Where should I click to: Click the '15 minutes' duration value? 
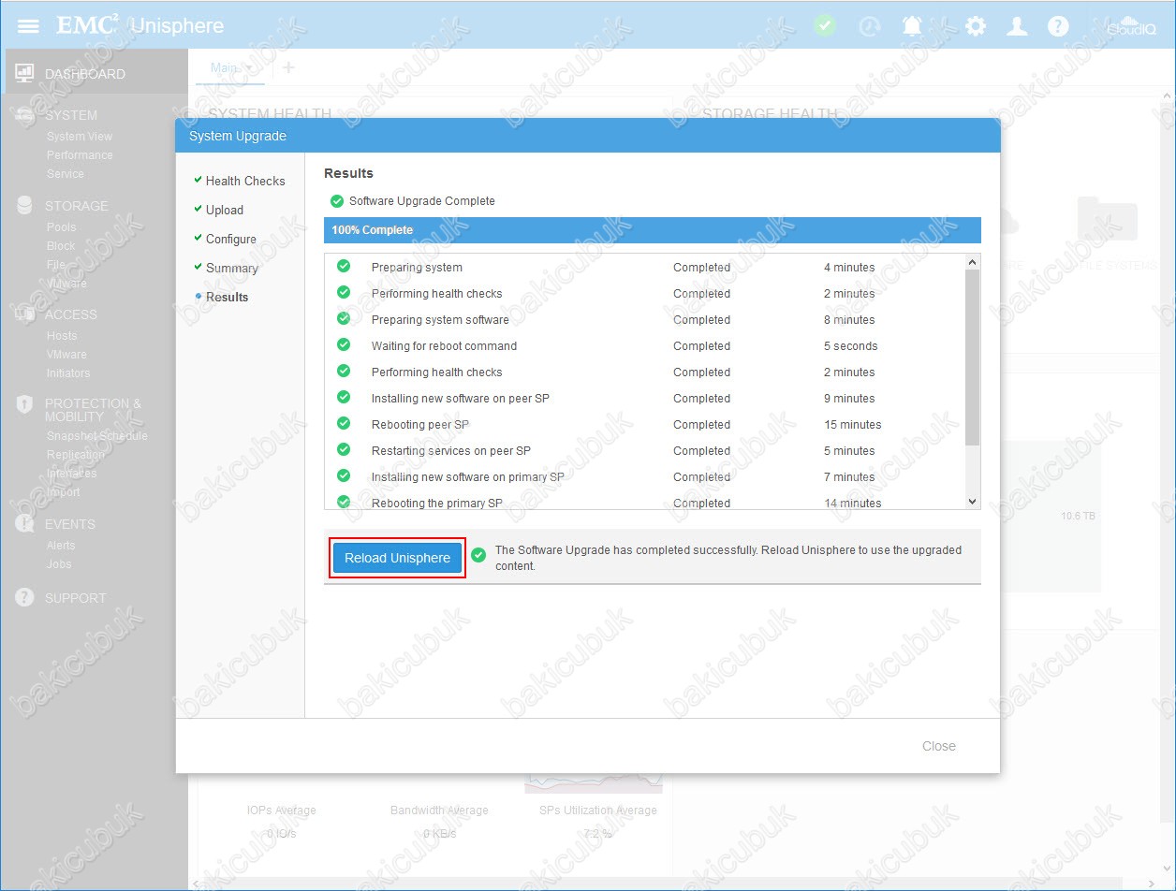(x=852, y=425)
